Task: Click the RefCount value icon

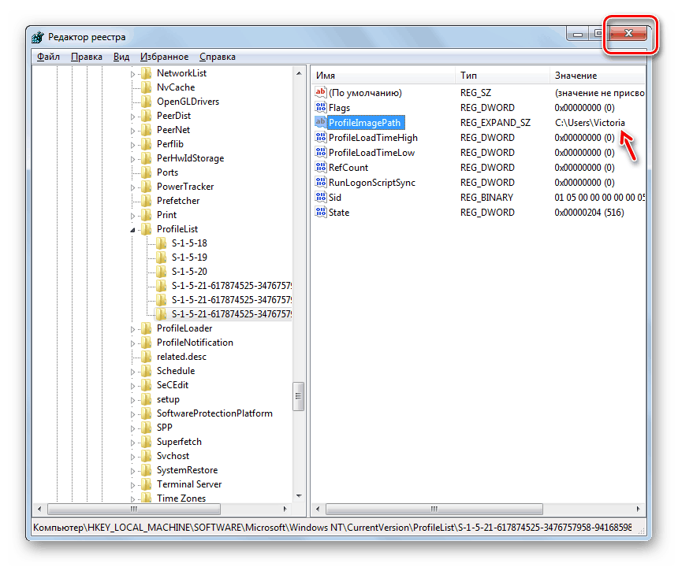Action: click(x=321, y=168)
